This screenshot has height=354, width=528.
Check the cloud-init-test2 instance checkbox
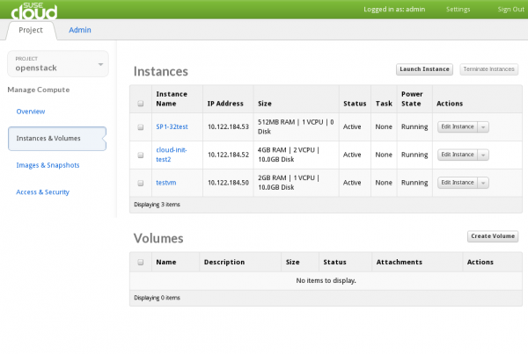(141, 155)
